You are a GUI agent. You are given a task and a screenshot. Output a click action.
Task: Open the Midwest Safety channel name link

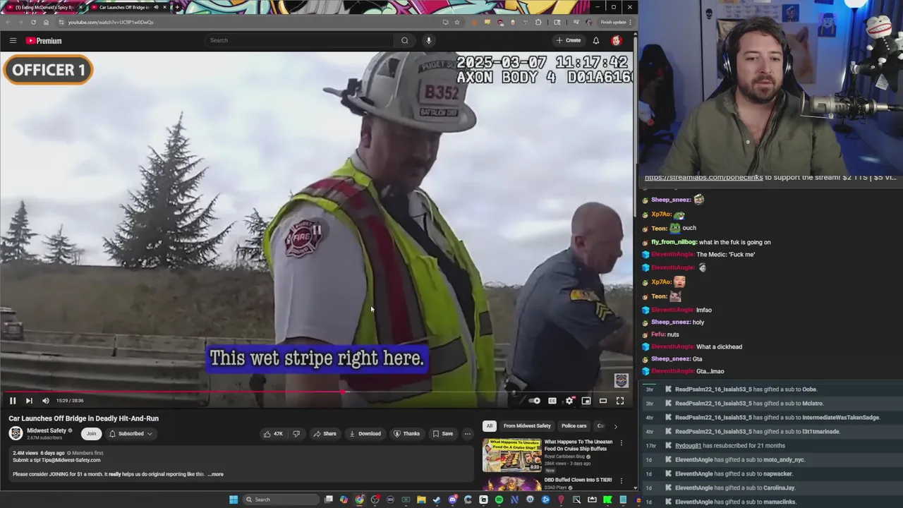47,430
